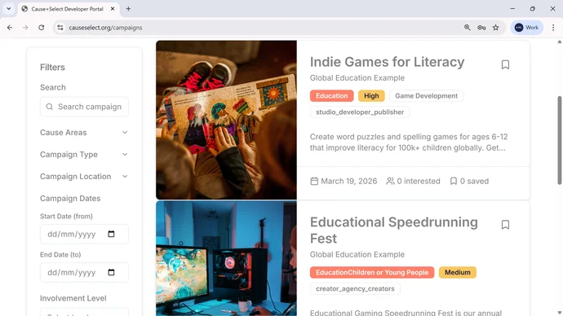Viewport: 563px width, 316px height.
Task: Open the browser zoom control icon
Action: pos(468,28)
